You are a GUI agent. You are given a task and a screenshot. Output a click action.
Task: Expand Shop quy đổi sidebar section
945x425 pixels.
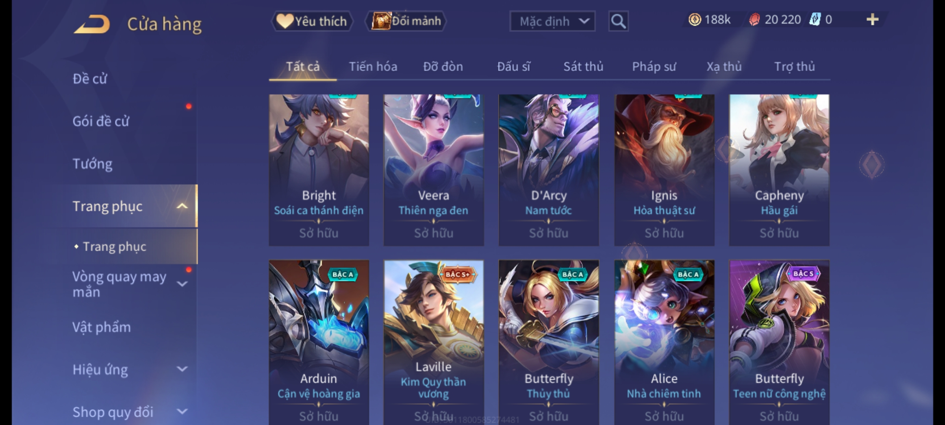coord(182,412)
